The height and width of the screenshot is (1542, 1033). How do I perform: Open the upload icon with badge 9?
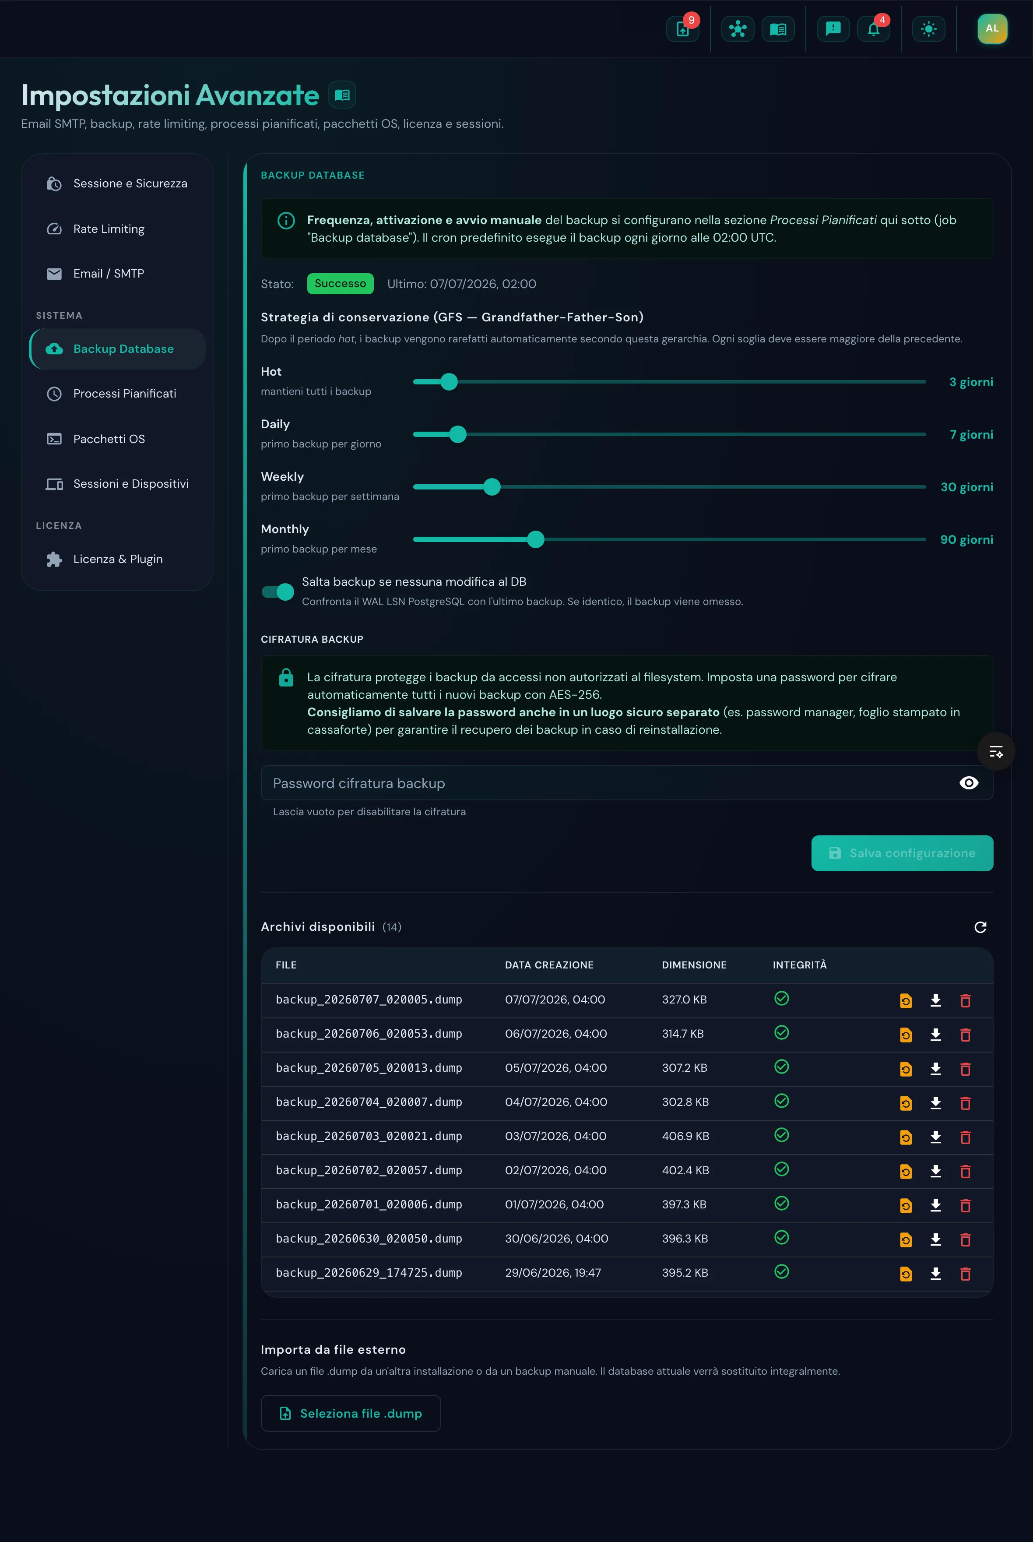click(x=683, y=29)
